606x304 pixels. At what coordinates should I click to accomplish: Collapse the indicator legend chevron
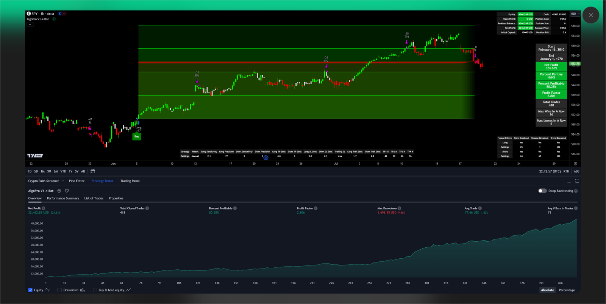pyautogui.click(x=30, y=25)
